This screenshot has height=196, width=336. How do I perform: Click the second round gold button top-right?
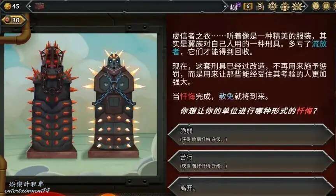326,6
